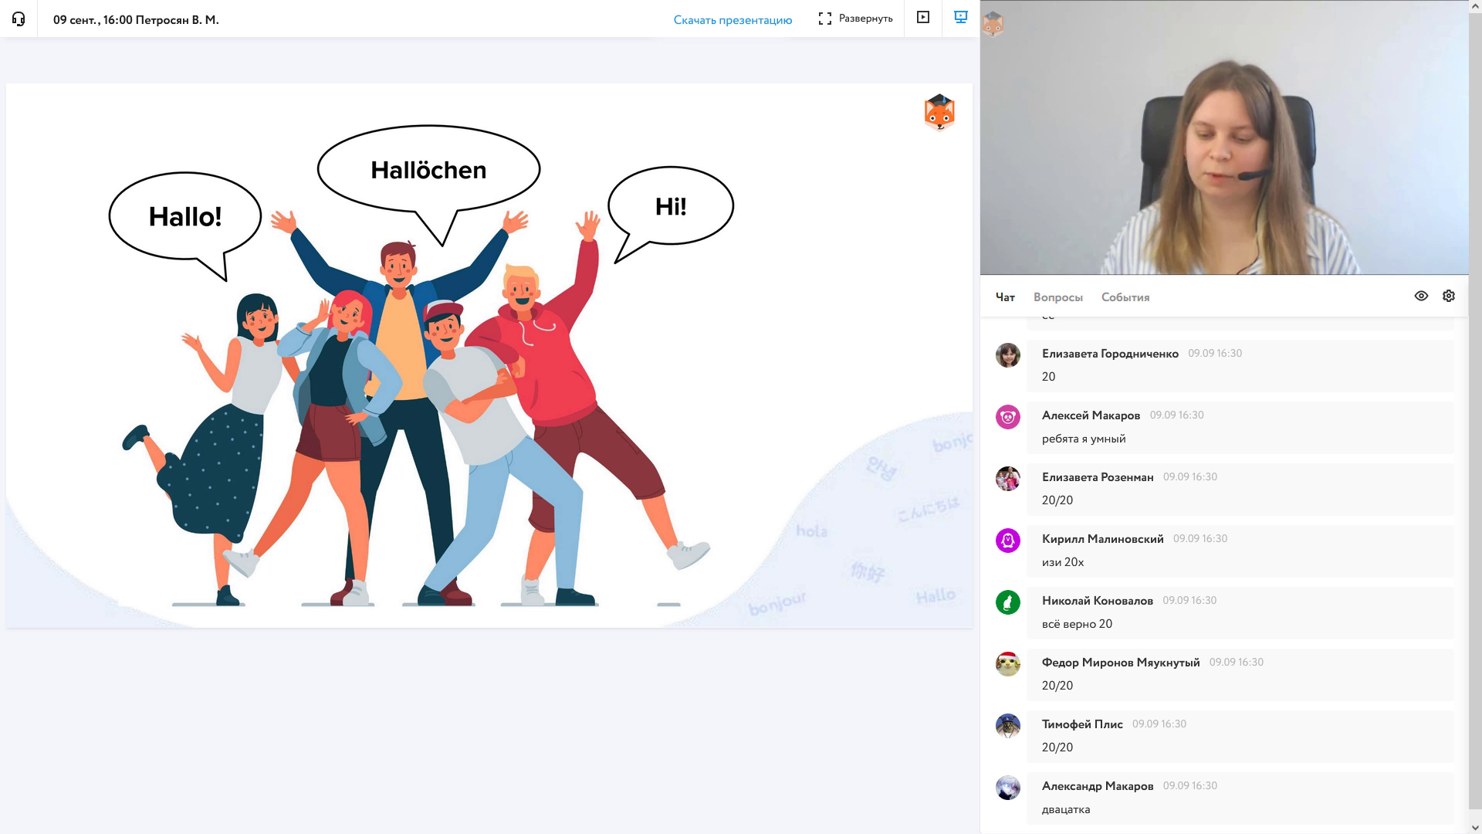This screenshot has width=1482, height=834.
Task: Click Елизавета Городниченко's photo avatar
Action: pyautogui.click(x=1008, y=355)
